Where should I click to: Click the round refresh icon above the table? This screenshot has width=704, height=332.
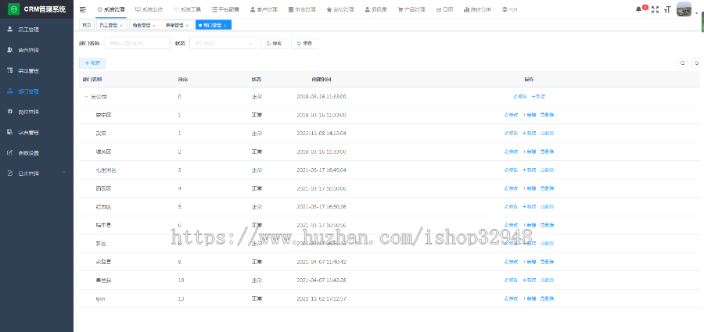coord(696,62)
